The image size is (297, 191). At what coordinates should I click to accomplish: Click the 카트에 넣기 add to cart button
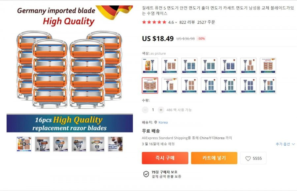tap(214, 158)
